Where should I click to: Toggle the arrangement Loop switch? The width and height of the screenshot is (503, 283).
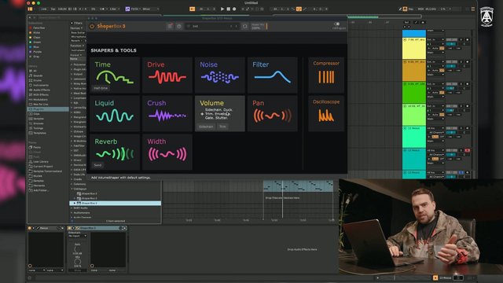coord(299,9)
